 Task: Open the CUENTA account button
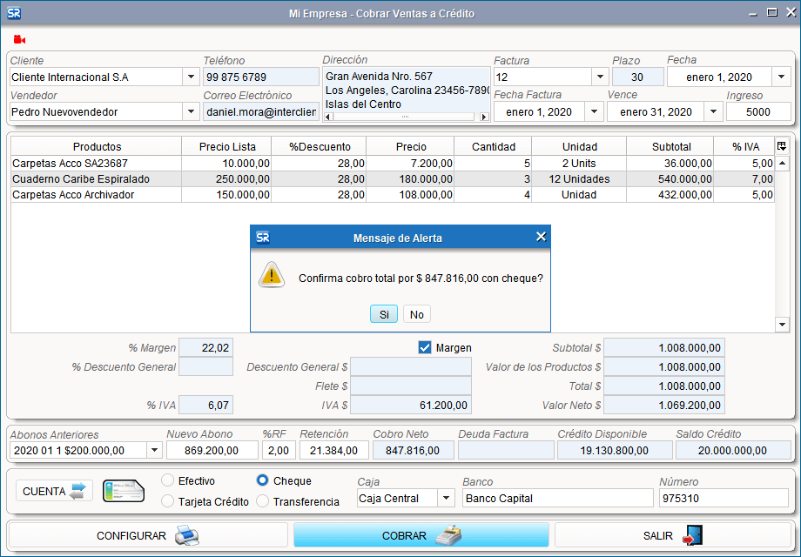click(54, 491)
